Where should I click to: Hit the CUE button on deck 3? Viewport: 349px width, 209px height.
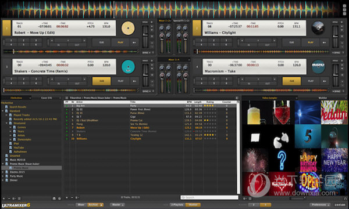101,81
